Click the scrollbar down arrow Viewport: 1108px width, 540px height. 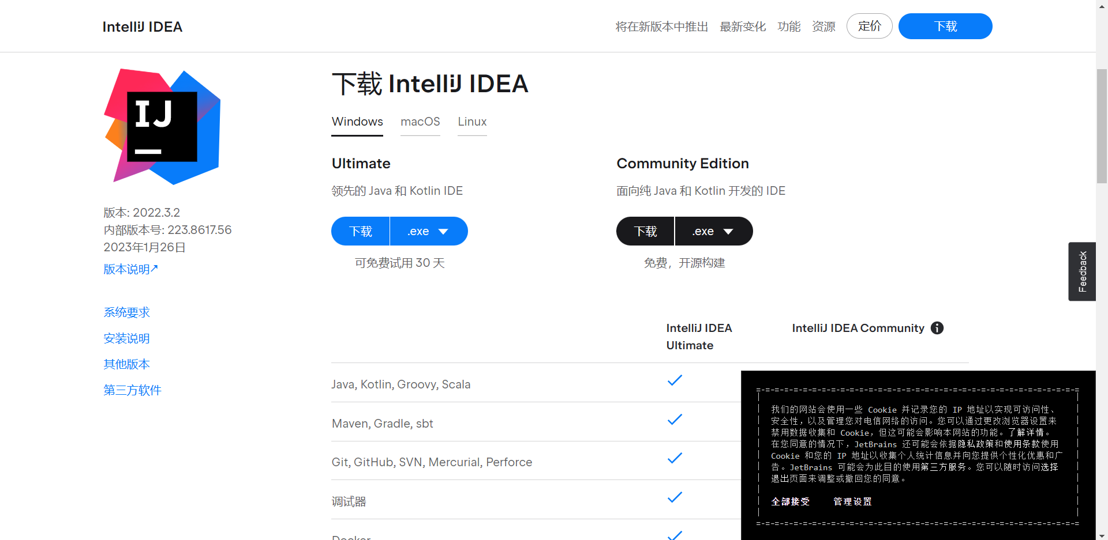pyautogui.click(x=1102, y=535)
